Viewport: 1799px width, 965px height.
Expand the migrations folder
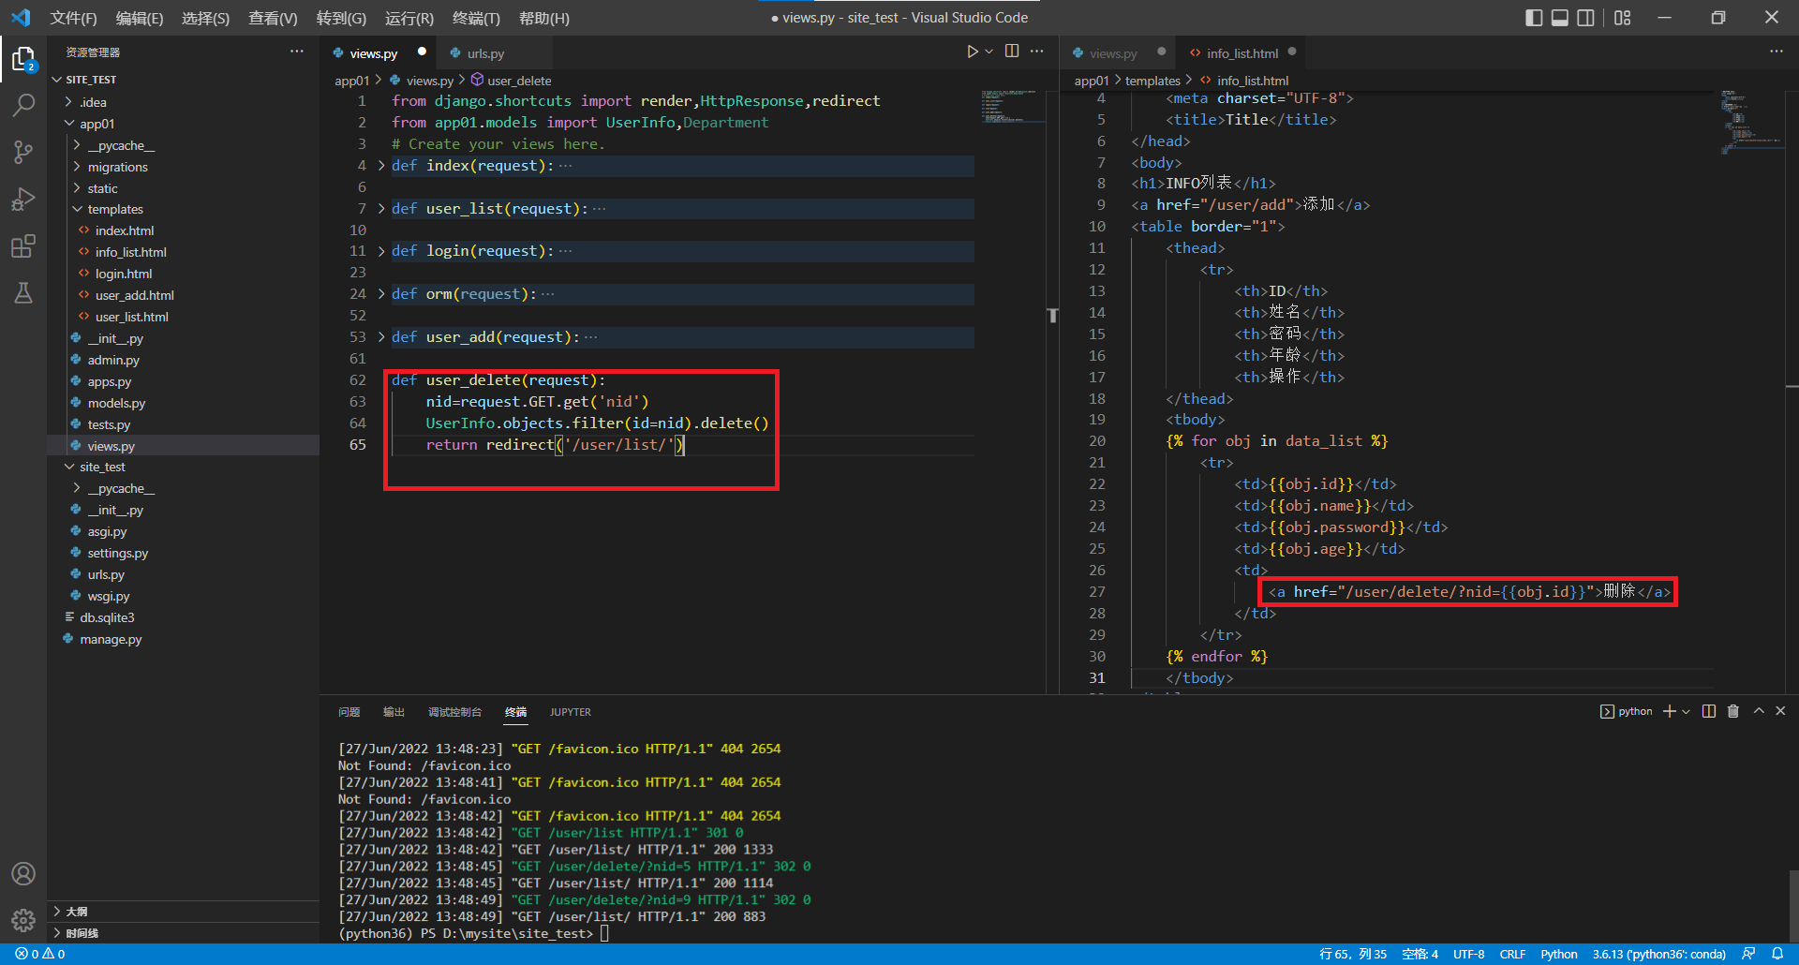pyautogui.click(x=117, y=167)
